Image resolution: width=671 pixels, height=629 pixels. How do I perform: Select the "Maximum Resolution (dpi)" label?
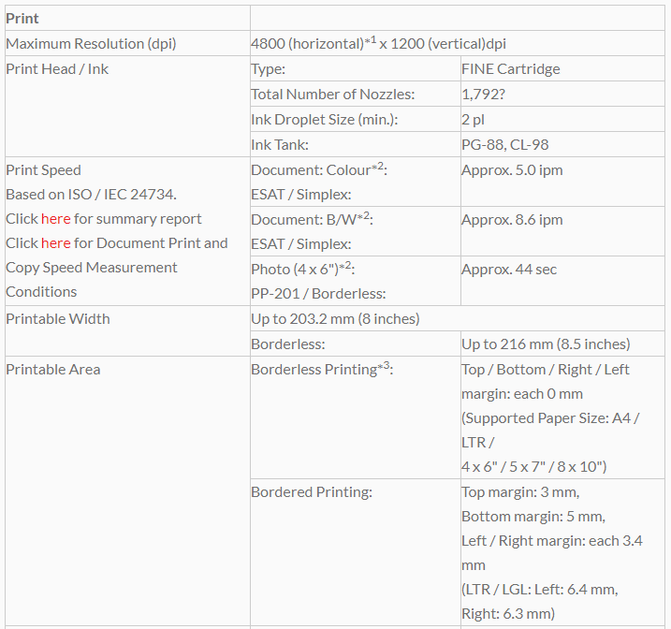[x=91, y=43]
